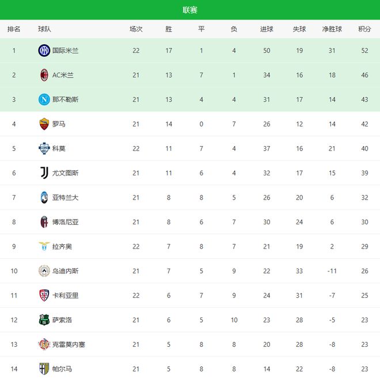The image size is (380, 379).
Task: Select the 尤文图斯 team name
Action: coord(66,173)
